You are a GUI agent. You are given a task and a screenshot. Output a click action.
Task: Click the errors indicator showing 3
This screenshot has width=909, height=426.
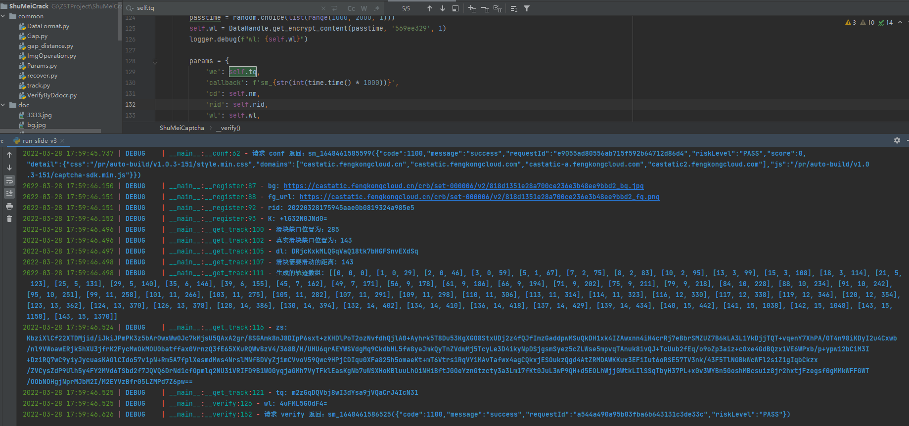pyautogui.click(x=851, y=22)
